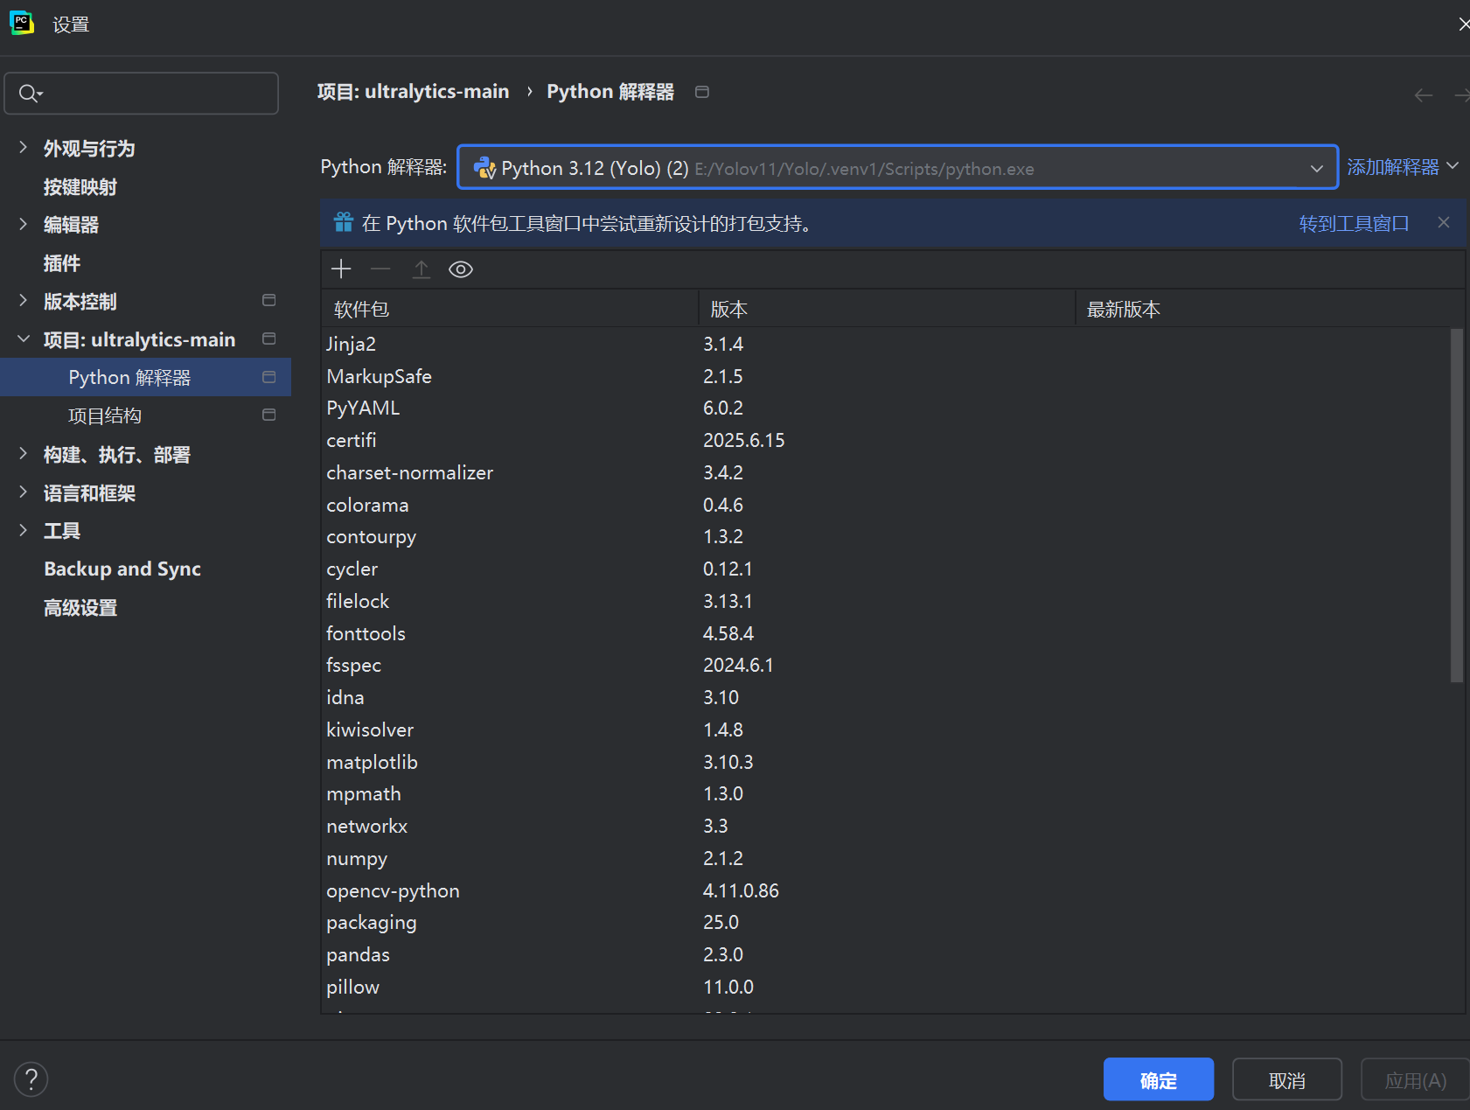1470x1110 pixels.
Task: Select the Jinja2 package row
Action: [886, 344]
